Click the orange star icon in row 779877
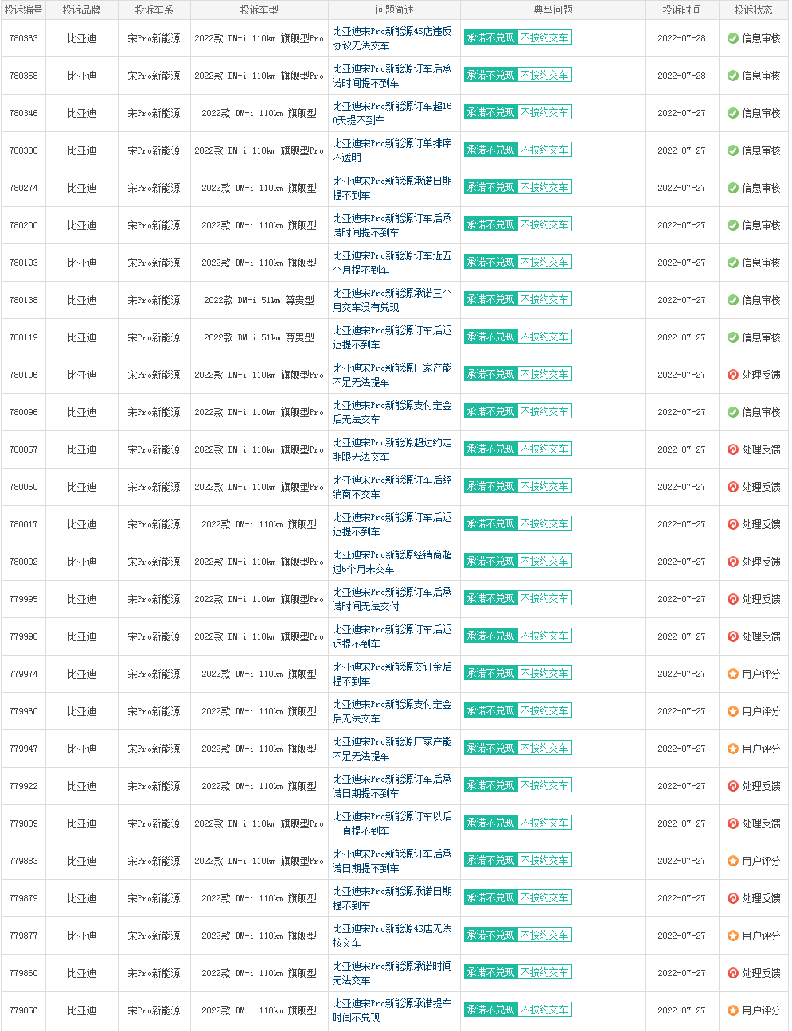This screenshot has height=1031, width=792. [733, 936]
